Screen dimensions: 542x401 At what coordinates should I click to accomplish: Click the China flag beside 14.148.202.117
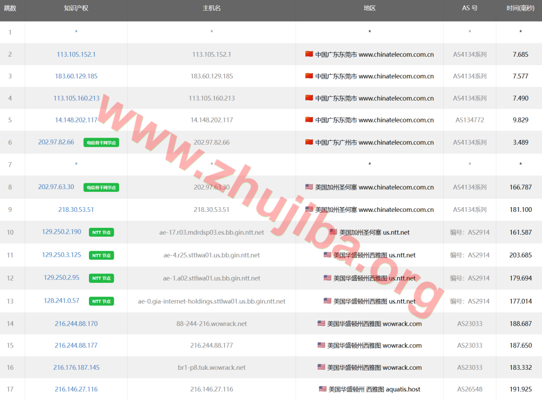point(308,120)
